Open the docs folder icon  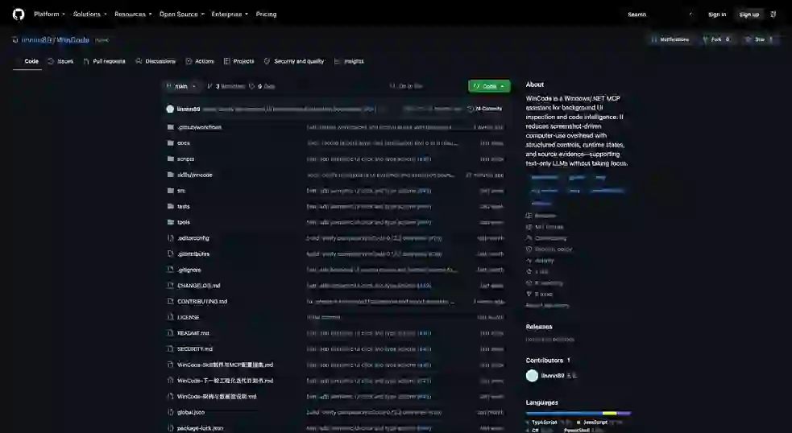(x=171, y=142)
